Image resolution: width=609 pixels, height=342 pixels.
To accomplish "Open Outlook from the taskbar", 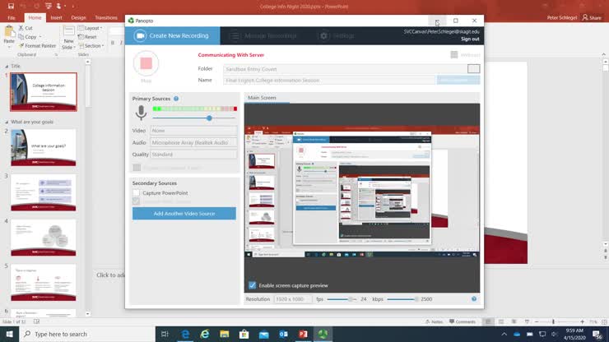I will [283, 334].
